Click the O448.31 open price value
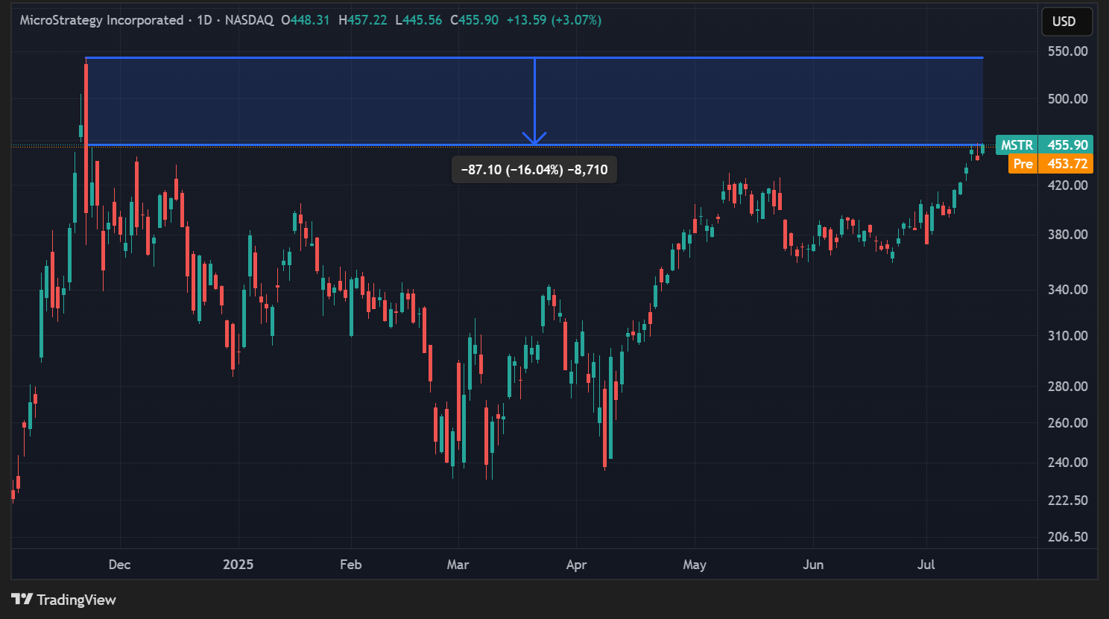1109x619 pixels. click(306, 20)
